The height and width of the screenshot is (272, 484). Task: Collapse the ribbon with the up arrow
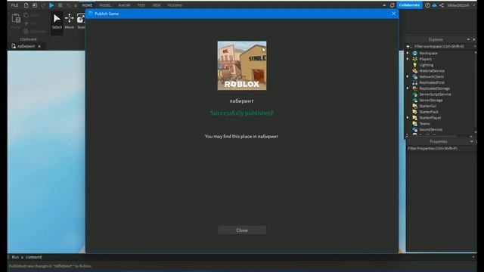click(x=384, y=5)
